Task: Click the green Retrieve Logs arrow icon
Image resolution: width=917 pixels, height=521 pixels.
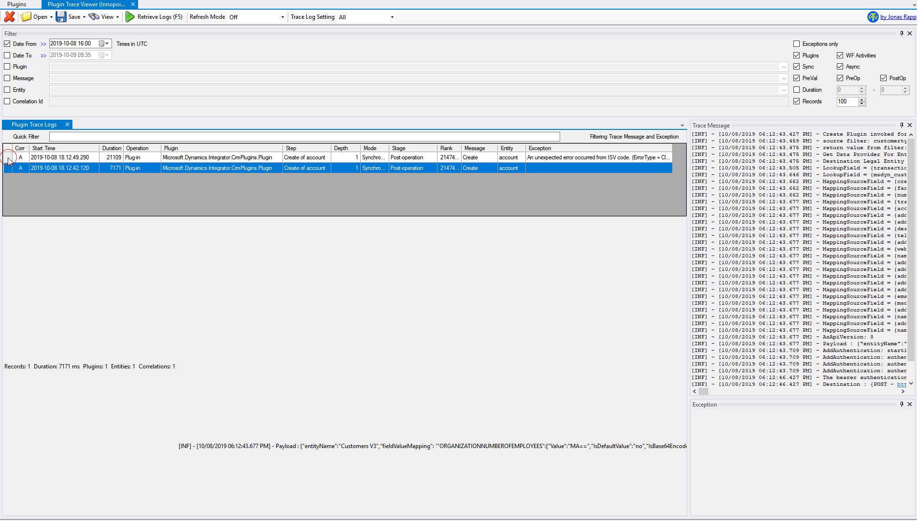Action: pos(129,16)
